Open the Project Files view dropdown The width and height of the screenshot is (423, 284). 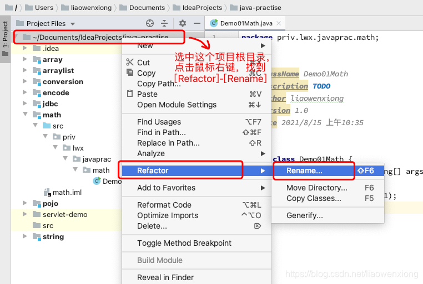(73, 24)
